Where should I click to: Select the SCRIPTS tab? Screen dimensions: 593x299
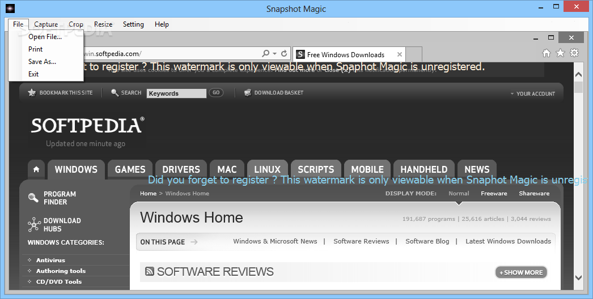click(x=316, y=169)
